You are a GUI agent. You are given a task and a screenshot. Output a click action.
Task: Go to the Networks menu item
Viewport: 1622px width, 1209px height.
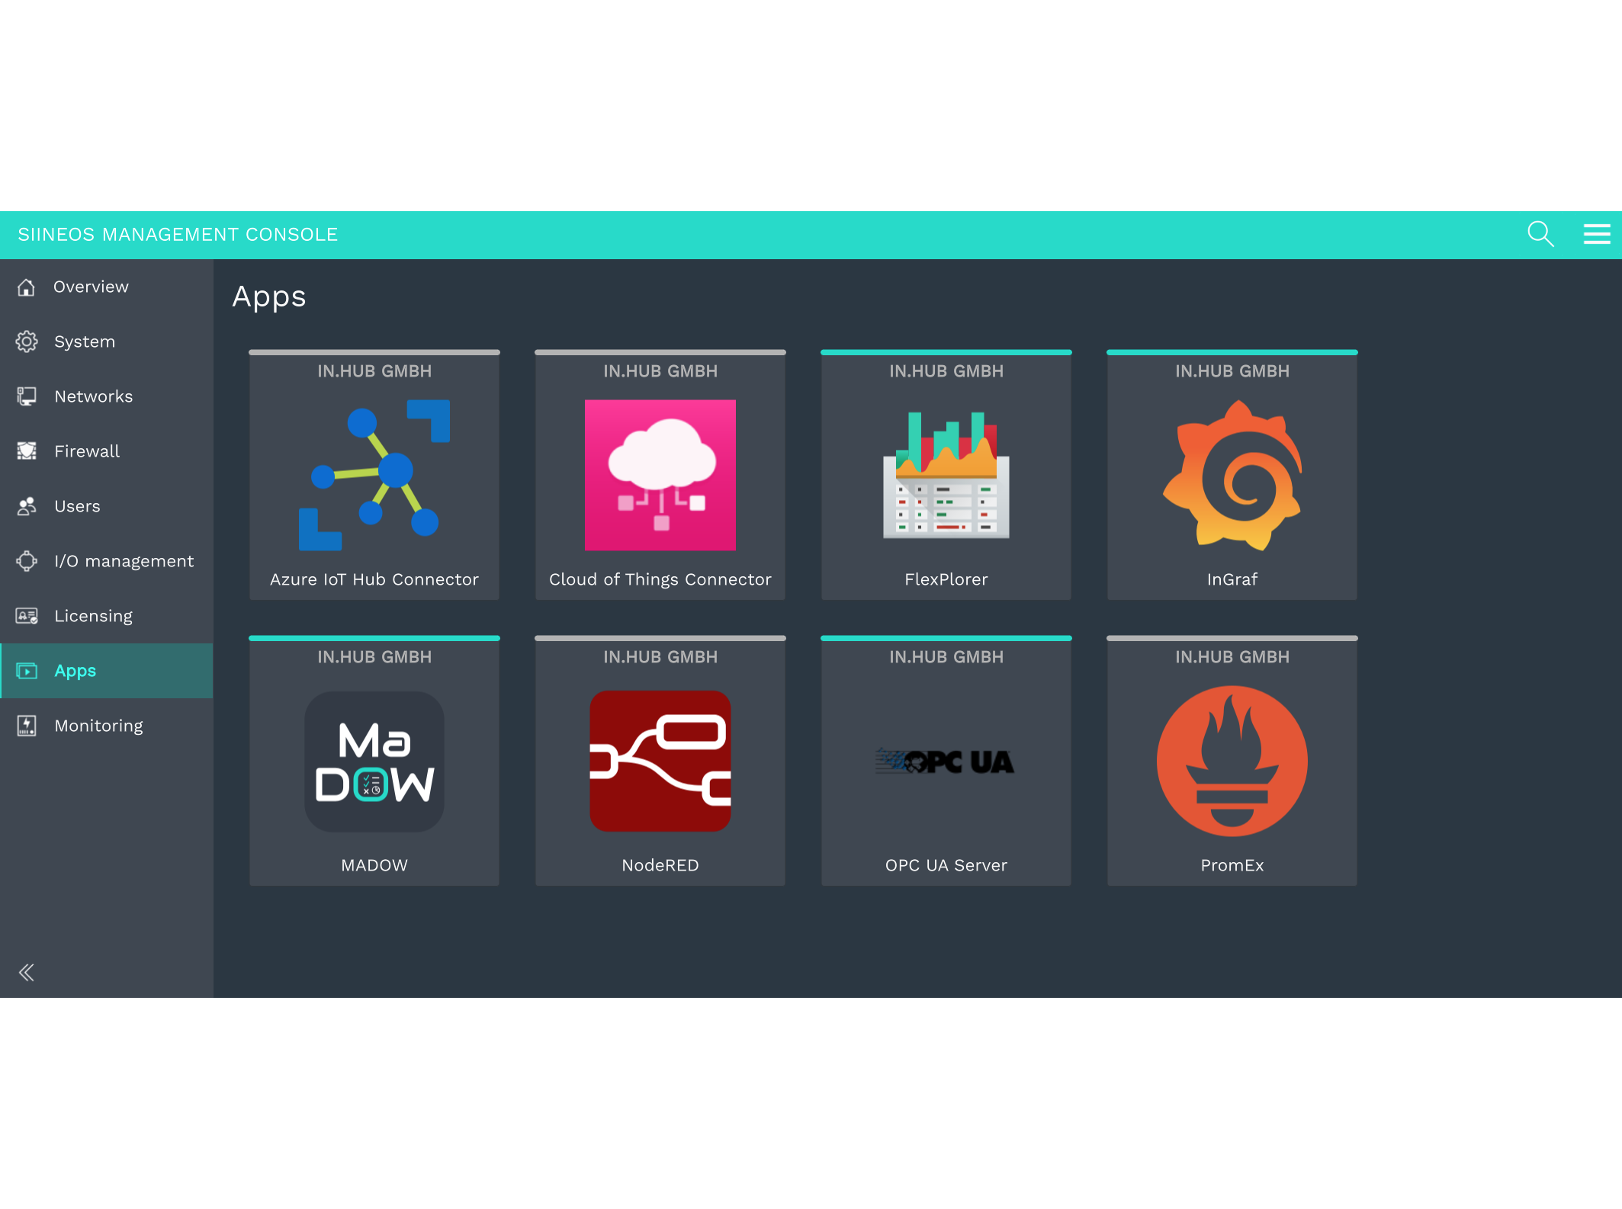(107, 396)
